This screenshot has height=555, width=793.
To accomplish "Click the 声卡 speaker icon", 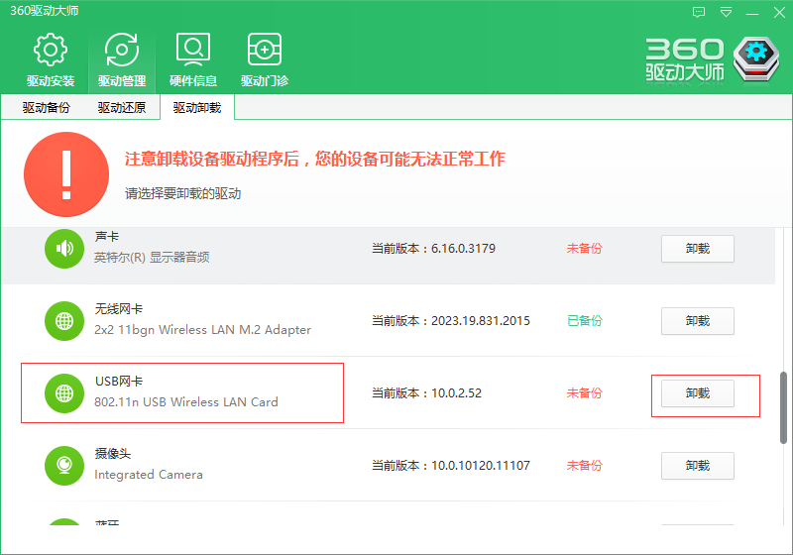I will click(x=64, y=248).
